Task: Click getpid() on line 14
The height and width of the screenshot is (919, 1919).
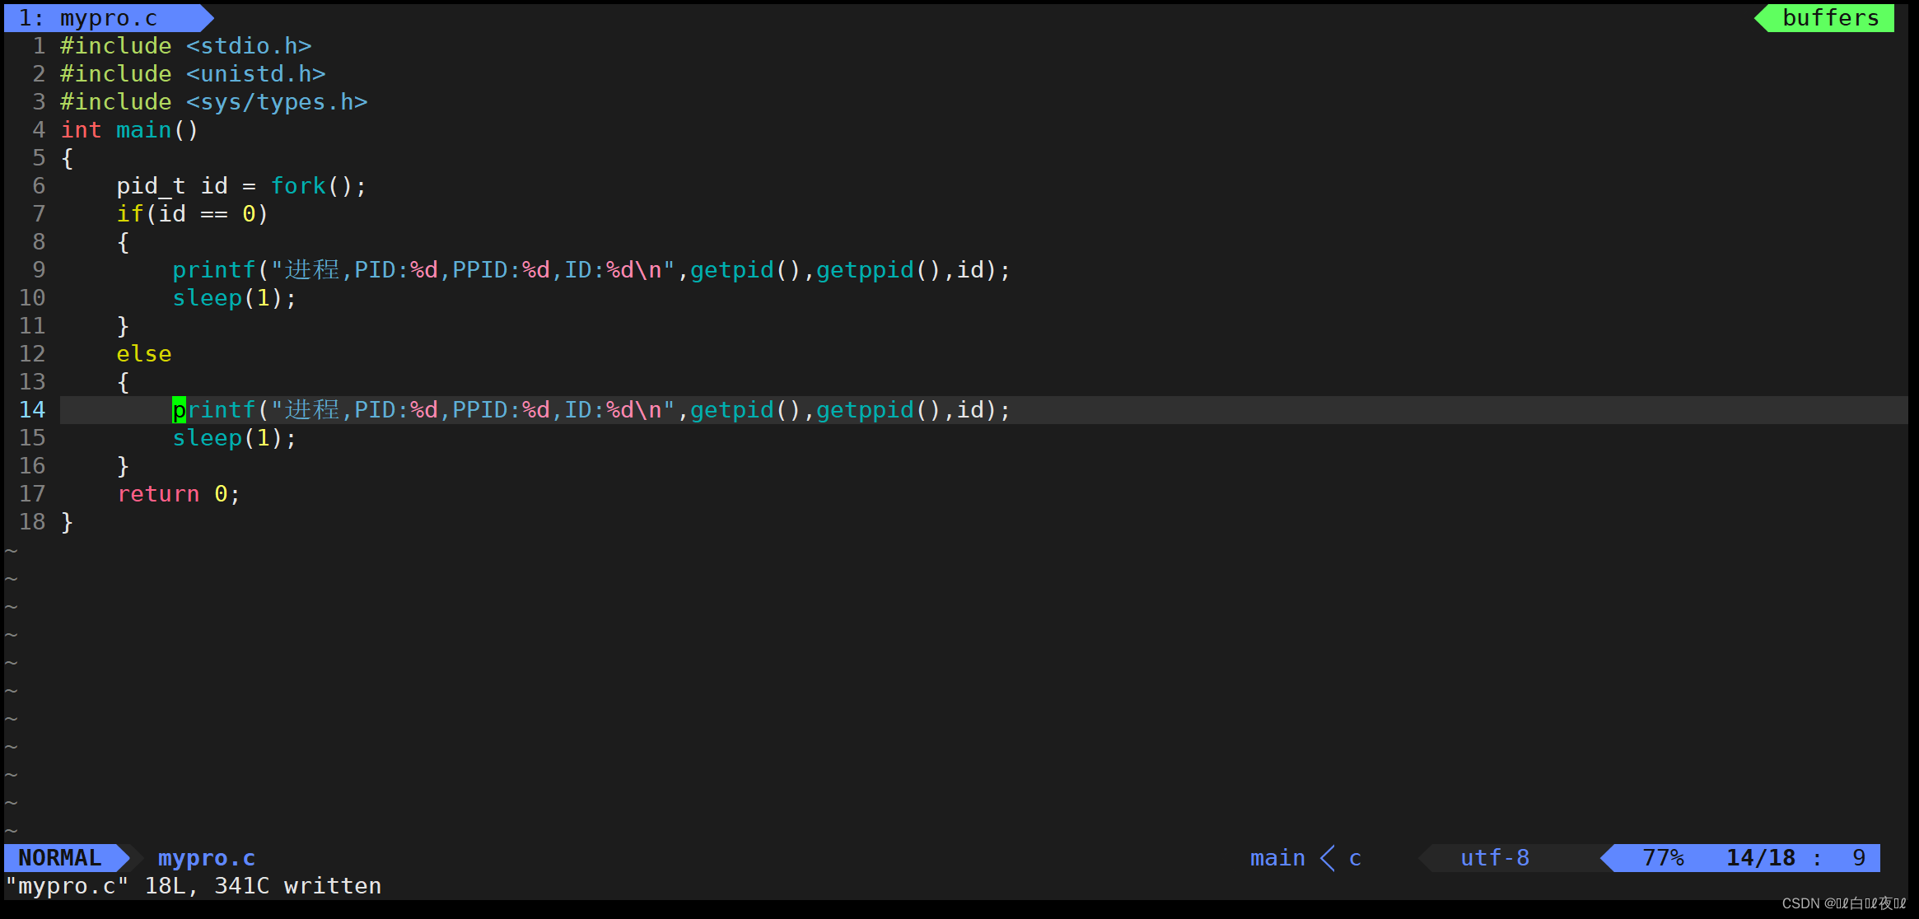Action: [x=745, y=410]
